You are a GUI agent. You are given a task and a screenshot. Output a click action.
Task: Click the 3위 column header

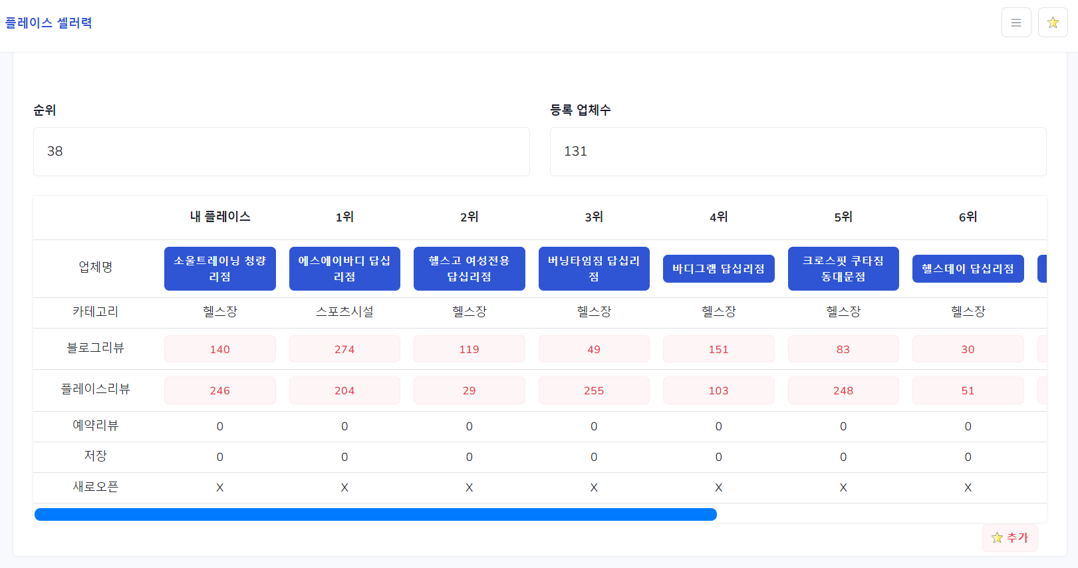(x=594, y=217)
